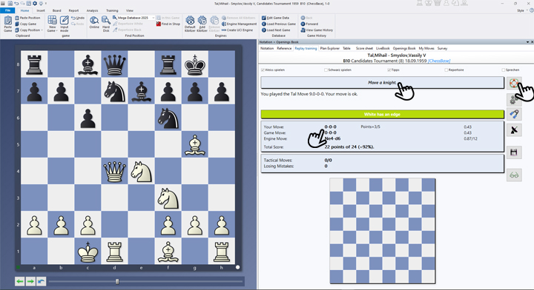Enable the Schwarz spielen checkbox
Viewport: 534px width, 290px height.
(x=326, y=70)
